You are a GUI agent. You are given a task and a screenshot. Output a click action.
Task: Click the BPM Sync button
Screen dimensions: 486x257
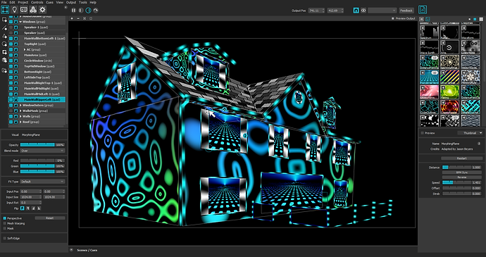coord(461,173)
